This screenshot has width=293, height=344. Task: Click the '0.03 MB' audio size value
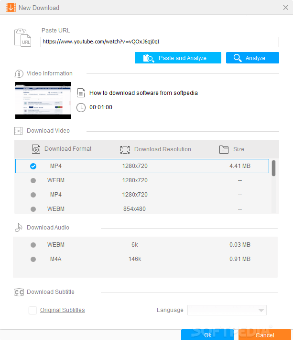click(240, 245)
